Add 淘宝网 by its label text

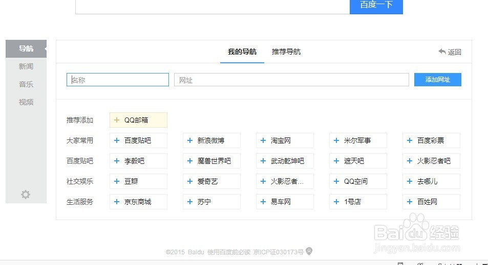point(281,140)
